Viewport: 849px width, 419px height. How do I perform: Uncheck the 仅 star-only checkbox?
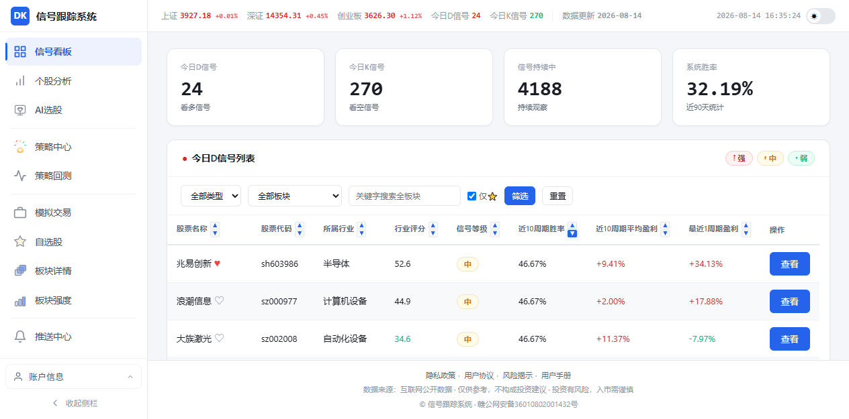(472, 196)
